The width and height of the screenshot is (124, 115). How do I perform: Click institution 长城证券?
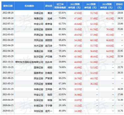(38, 106)
